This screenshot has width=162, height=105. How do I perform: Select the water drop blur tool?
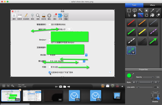click(x=135, y=15)
